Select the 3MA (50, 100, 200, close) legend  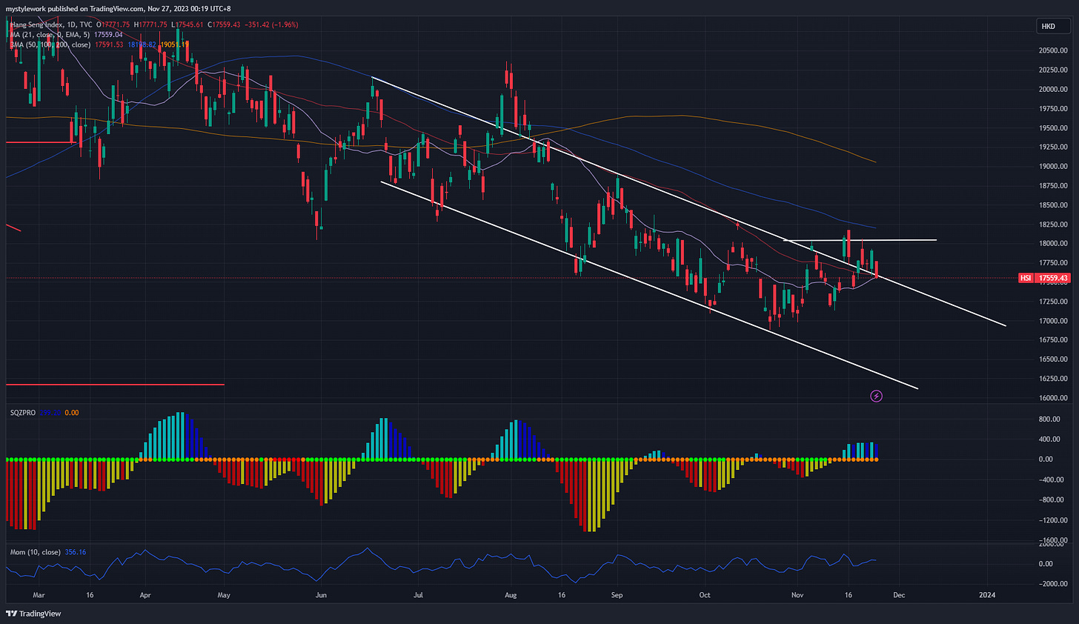coord(49,44)
